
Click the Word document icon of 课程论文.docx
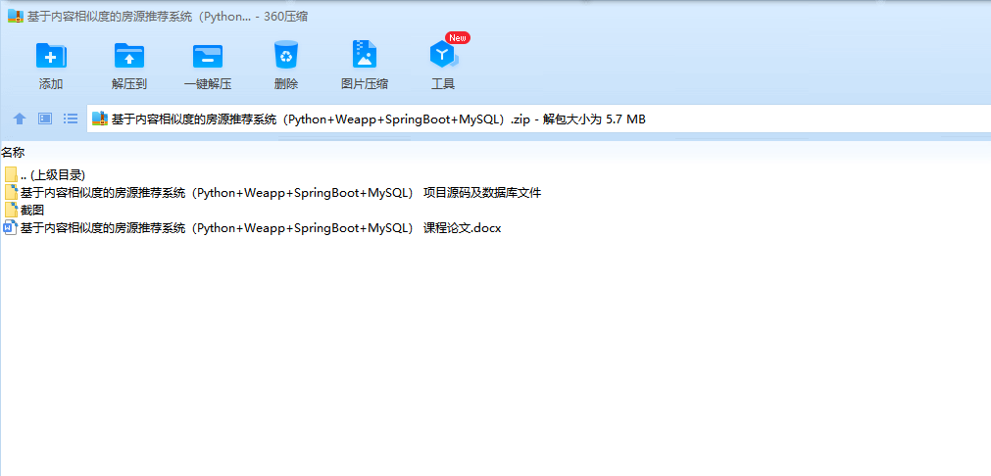[11, 228]
